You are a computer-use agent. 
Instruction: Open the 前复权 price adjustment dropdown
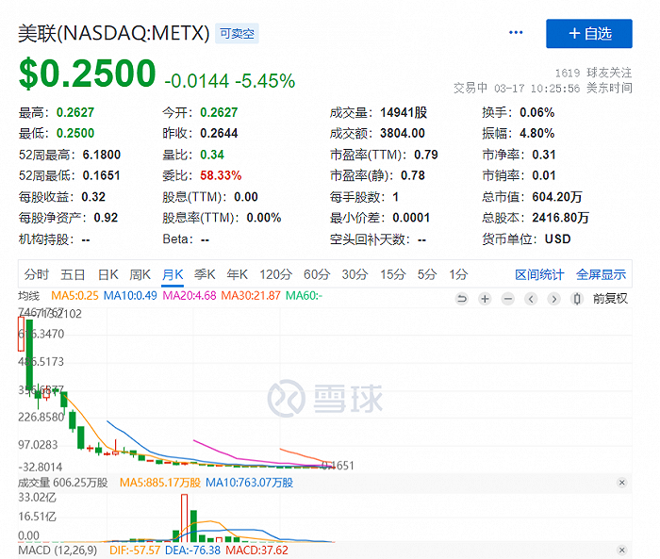tap(610, 299)
